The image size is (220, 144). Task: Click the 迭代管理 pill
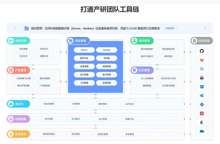(84, 75)
